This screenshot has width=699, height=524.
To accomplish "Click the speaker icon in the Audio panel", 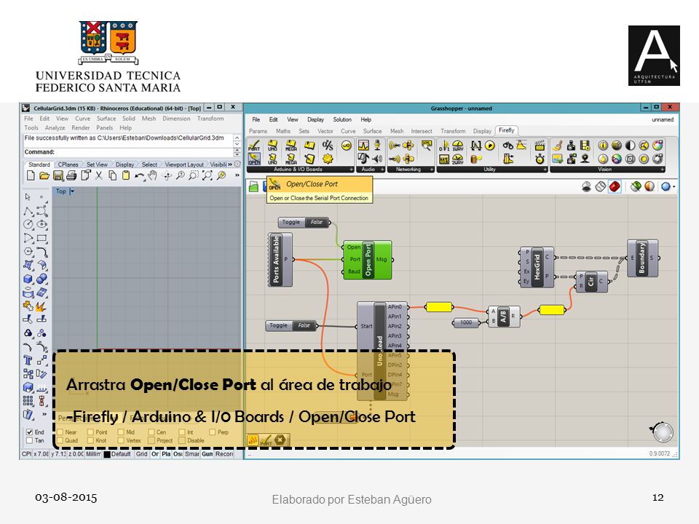I will coord(377,159).
